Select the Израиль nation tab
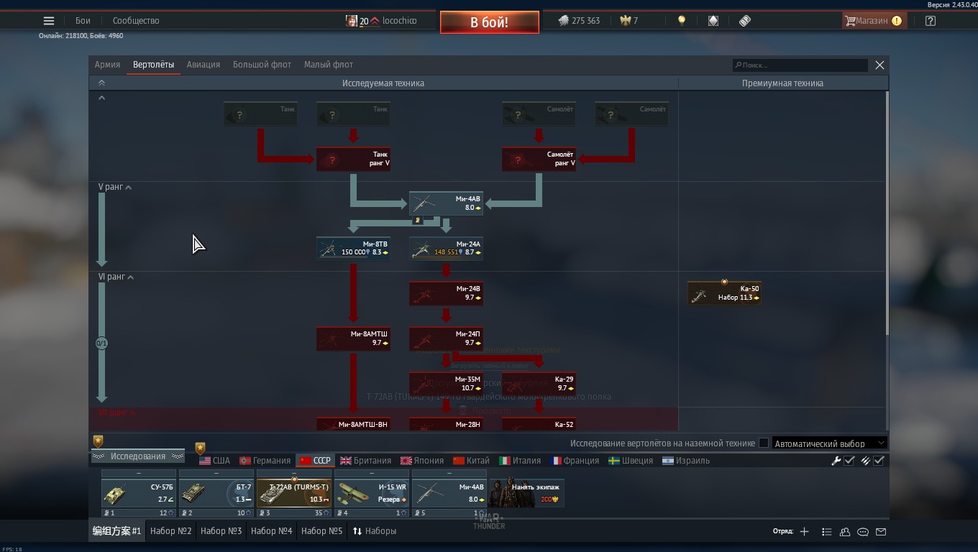This screenshot has height=552, width=978. coord(686,461)
